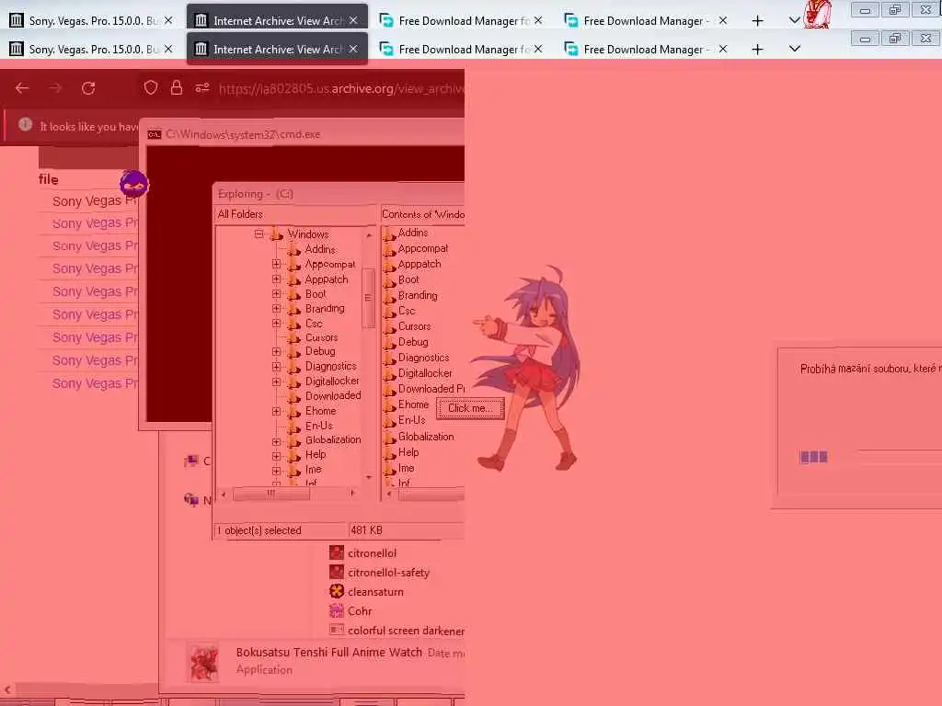This screenshot has width=942, height=706.
Task: Expand the Digitallocker tree node
Action: coord(276,381)
